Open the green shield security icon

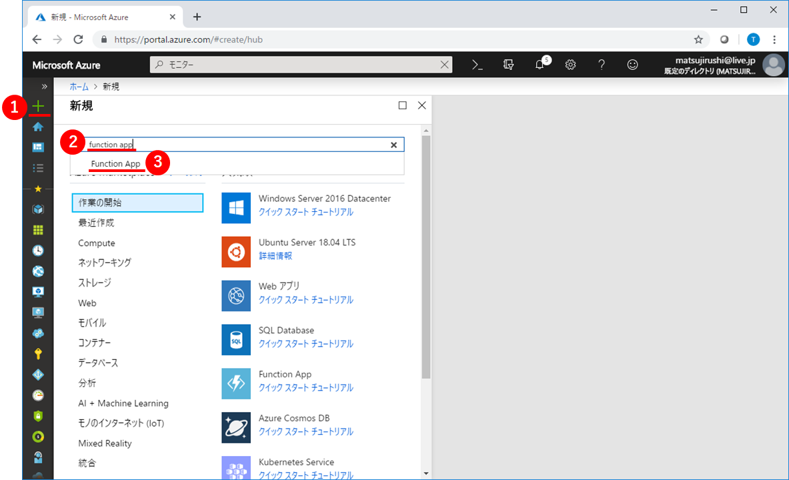(38, 415)
